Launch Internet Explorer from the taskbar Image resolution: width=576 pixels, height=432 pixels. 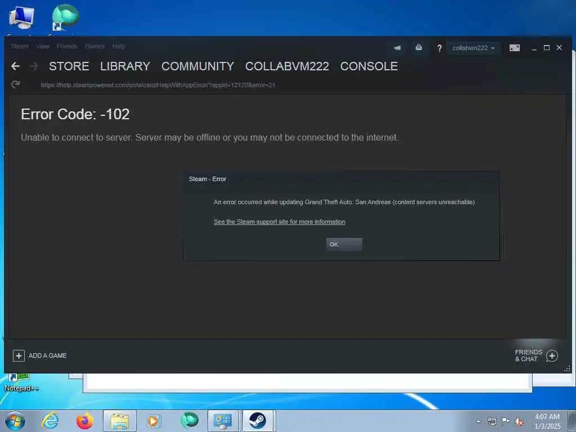coord(51,421)
